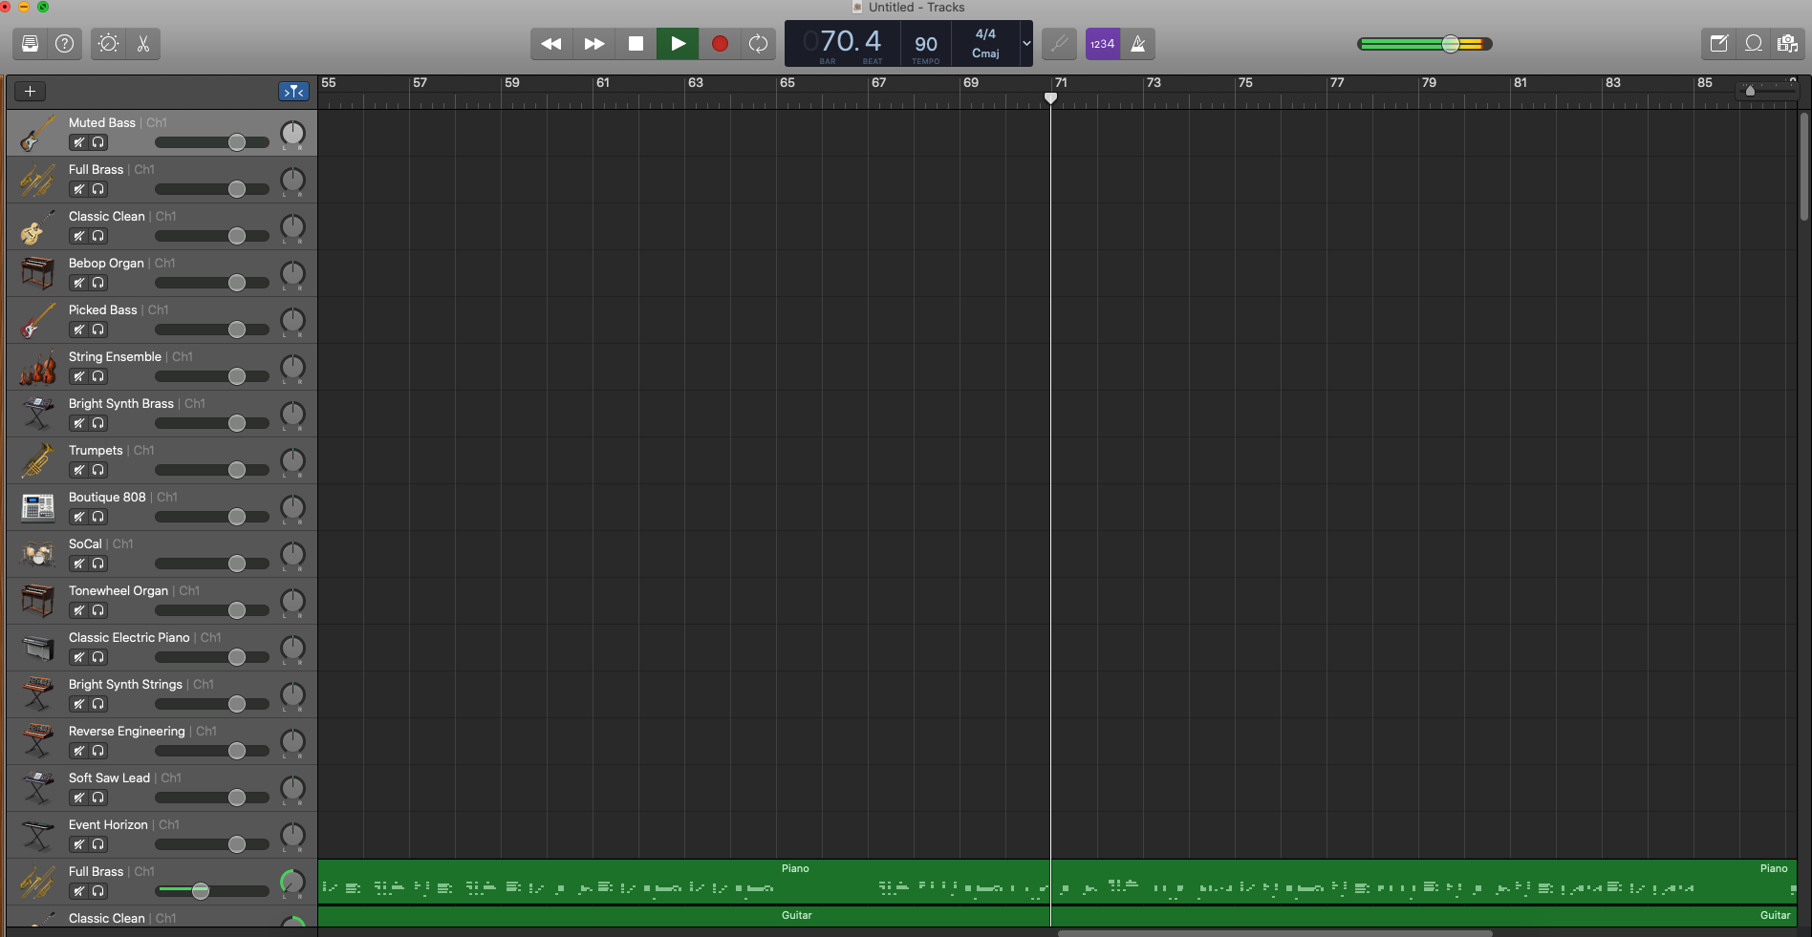This screenshot has height=937, width=1812.
Task: Click the tempo value 90
Action: (926, 44)
